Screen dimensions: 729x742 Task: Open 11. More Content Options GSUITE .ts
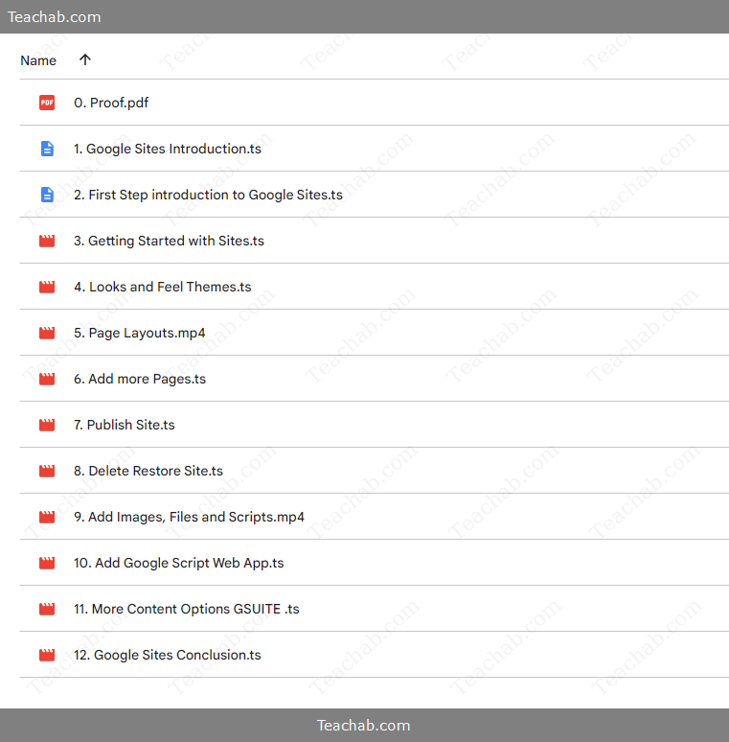tap(186, 609)
